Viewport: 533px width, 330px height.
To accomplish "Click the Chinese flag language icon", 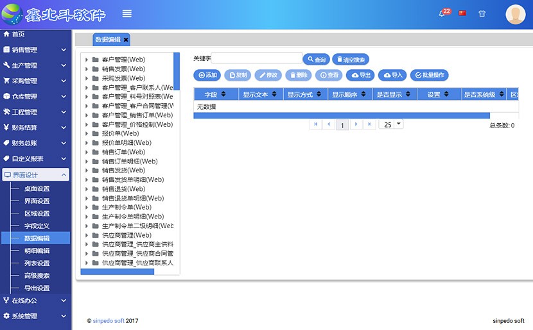I will [x=462, y=13].
